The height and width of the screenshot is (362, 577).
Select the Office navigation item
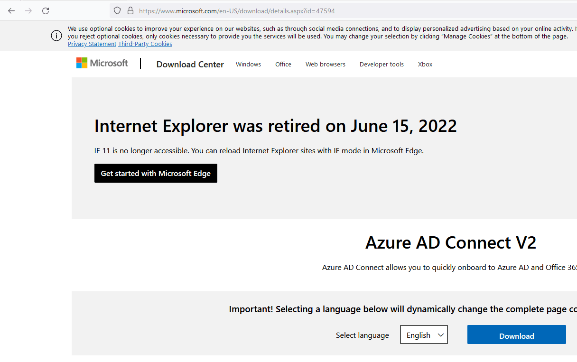283,65
